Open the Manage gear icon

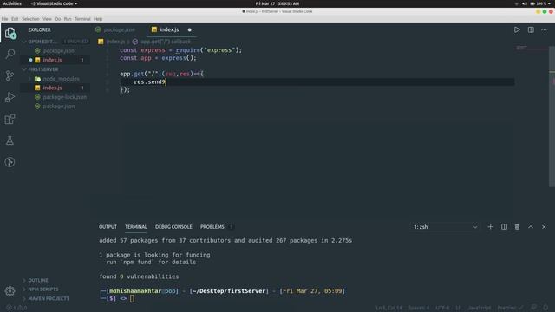[x=10, y=291]
